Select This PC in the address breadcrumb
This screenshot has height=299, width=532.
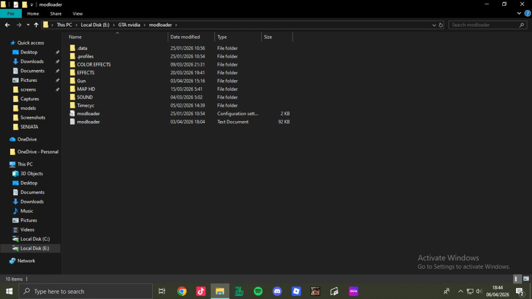pos(64,25)
